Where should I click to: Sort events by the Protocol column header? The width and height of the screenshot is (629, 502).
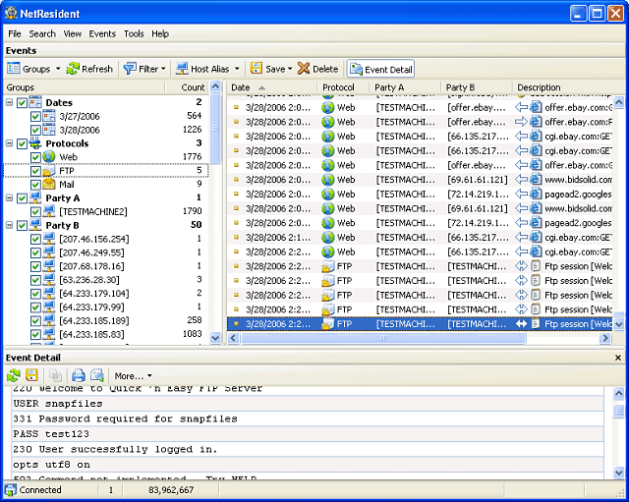pos(343,87)
